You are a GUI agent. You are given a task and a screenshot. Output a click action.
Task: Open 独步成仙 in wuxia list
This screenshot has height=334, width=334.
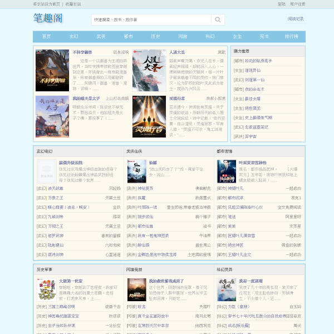pyautogui.click(x=145, y=217)
